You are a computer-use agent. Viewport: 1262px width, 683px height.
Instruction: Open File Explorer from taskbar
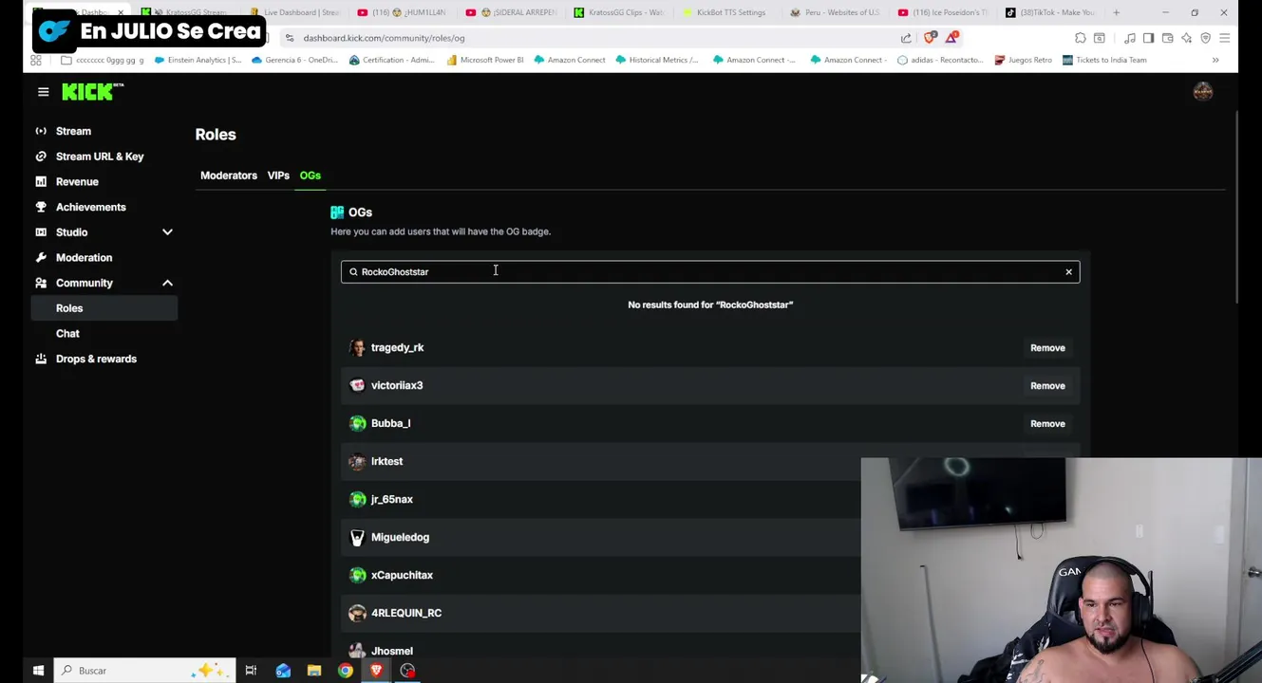314,671
